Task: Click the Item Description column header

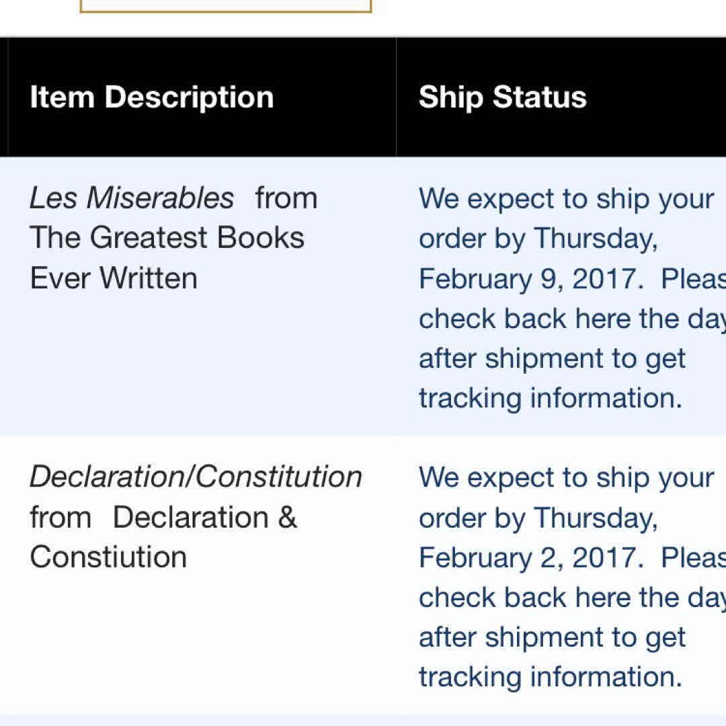Action: tap(152, 97)
